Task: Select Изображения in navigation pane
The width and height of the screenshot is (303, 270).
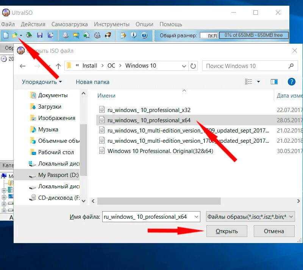Action: (53, 118)
